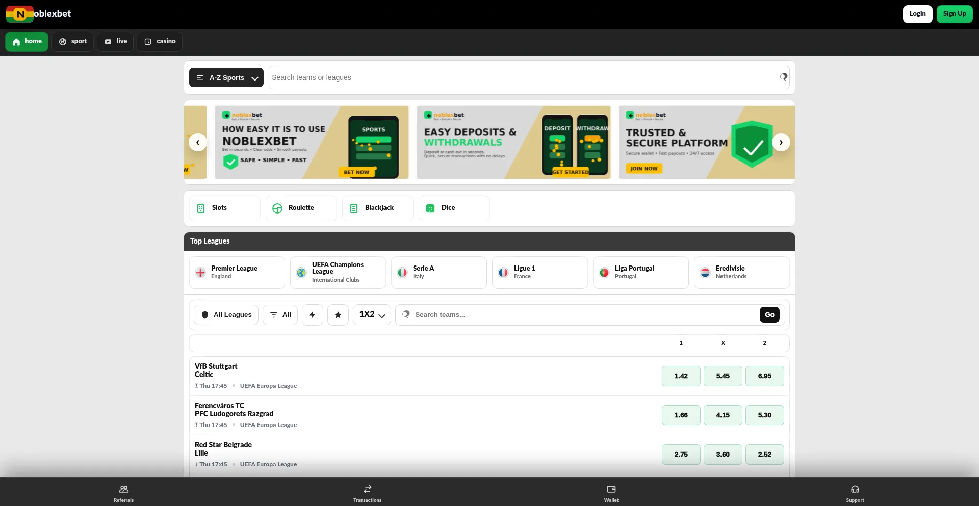This screenshot has width=979, height=506.
Task: Open the Slots casino category
Action: coord(225,208)
